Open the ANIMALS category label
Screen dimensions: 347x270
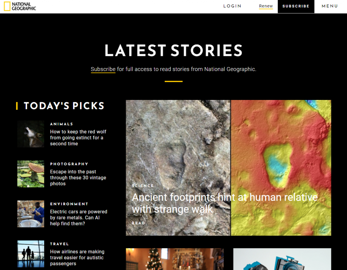62,124
